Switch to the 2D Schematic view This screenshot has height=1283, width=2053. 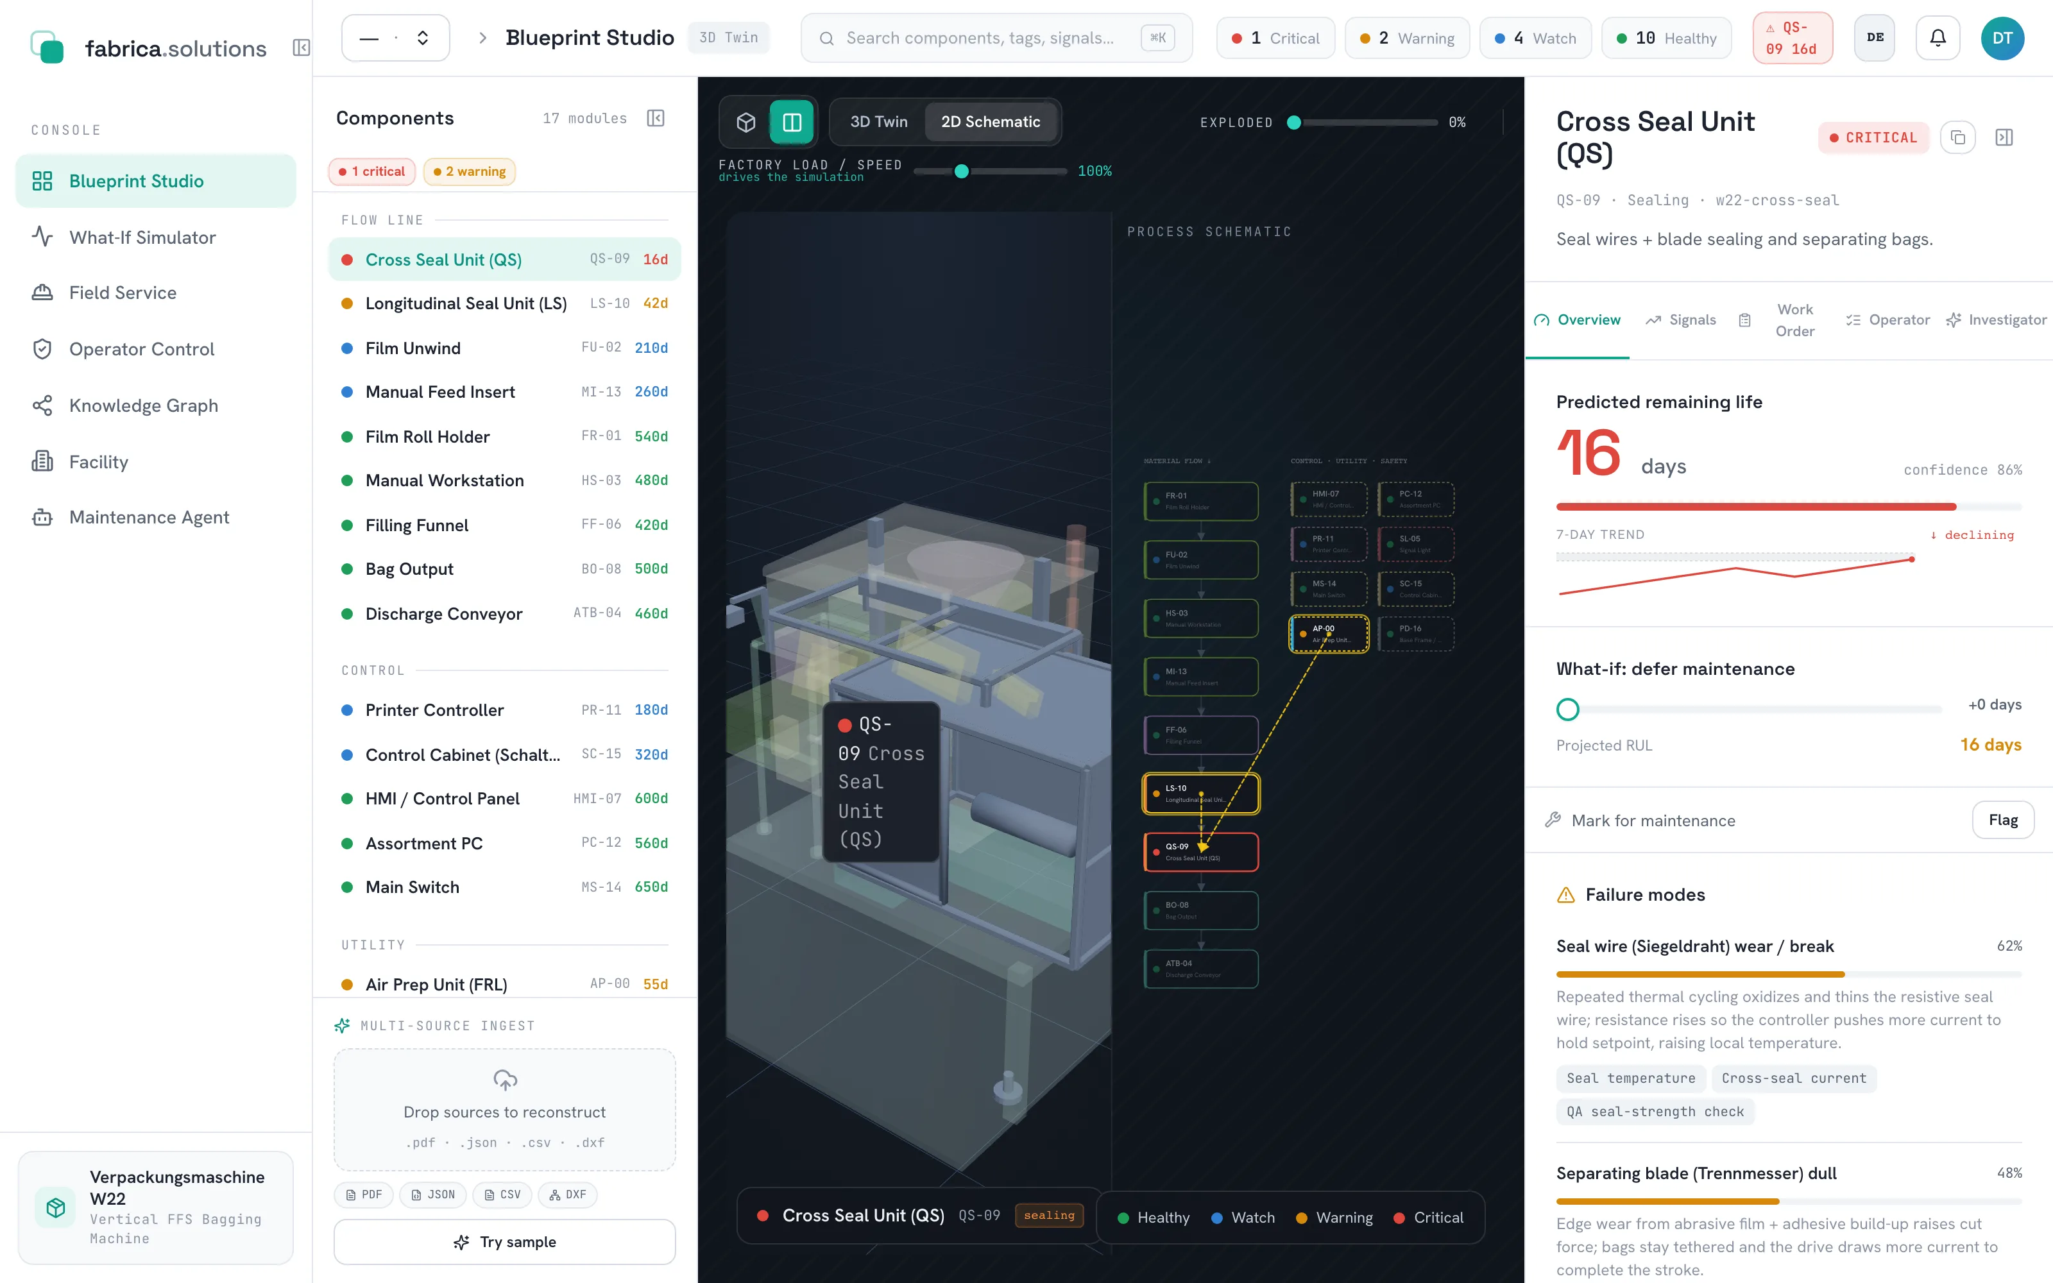(x=990, y=122)
